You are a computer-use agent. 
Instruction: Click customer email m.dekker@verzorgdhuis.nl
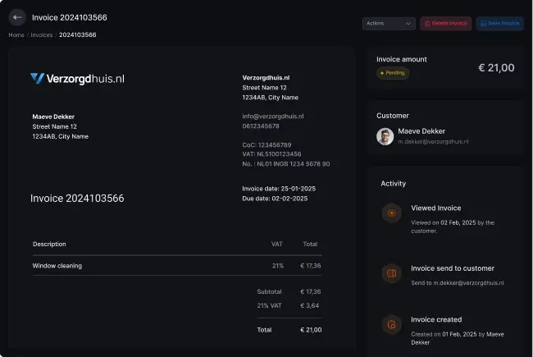coord(433,142)
